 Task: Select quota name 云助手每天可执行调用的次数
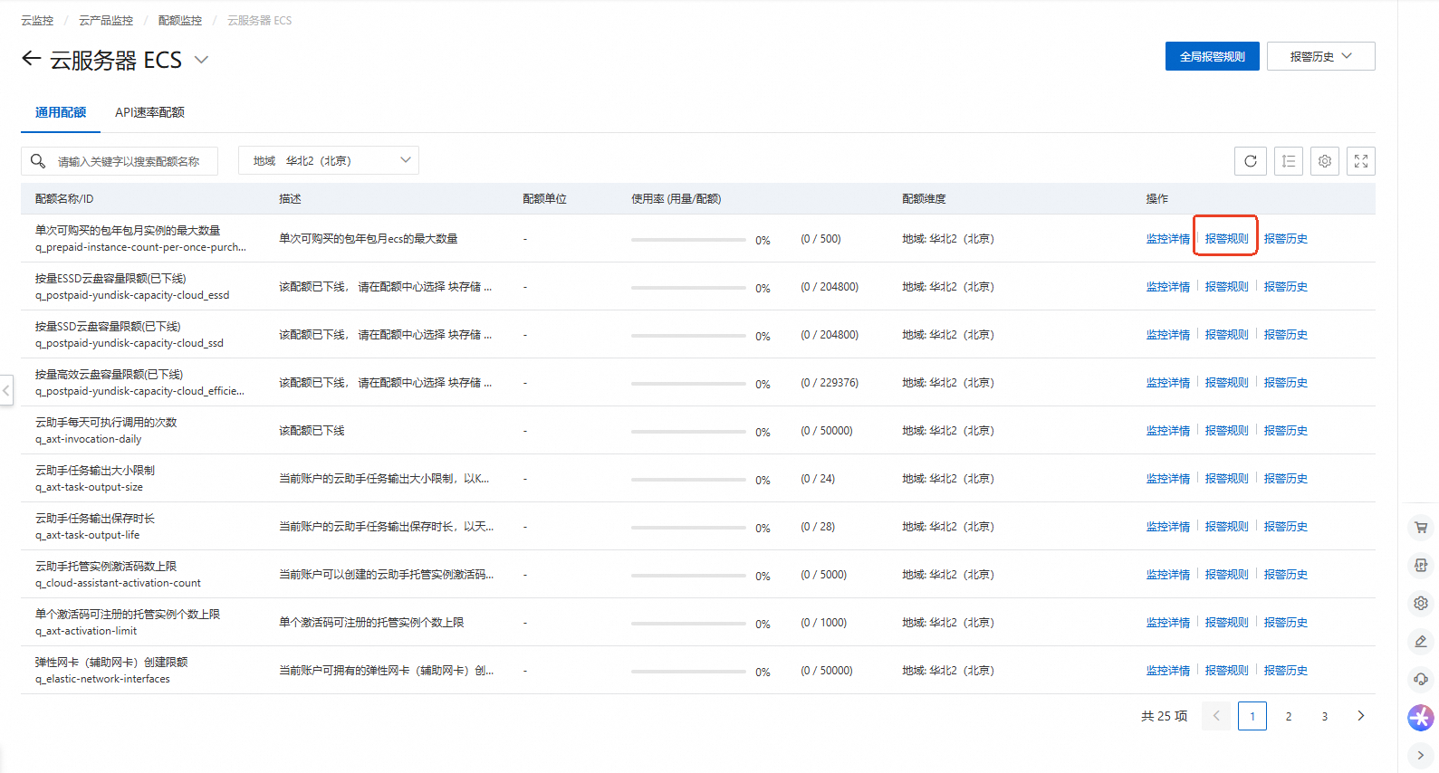click(x=106, y=423)
